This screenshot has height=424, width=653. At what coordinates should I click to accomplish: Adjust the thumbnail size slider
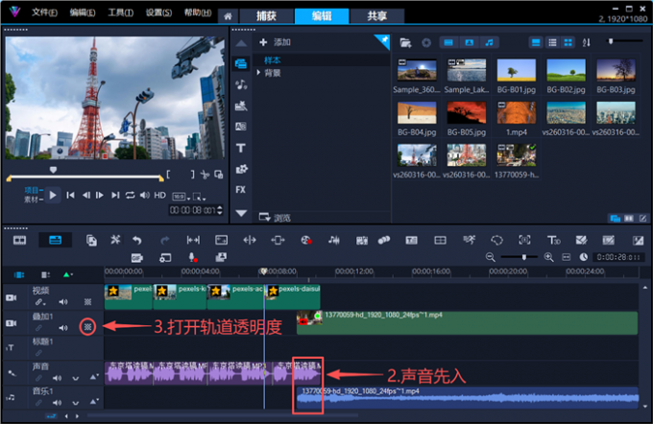(x=611, y=41)
